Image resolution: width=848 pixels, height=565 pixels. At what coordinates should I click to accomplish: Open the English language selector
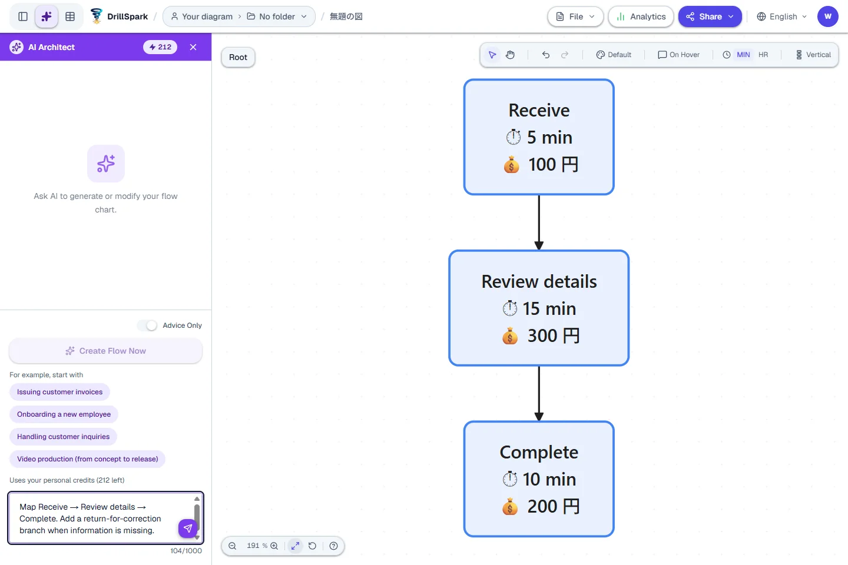click(781, 16)
